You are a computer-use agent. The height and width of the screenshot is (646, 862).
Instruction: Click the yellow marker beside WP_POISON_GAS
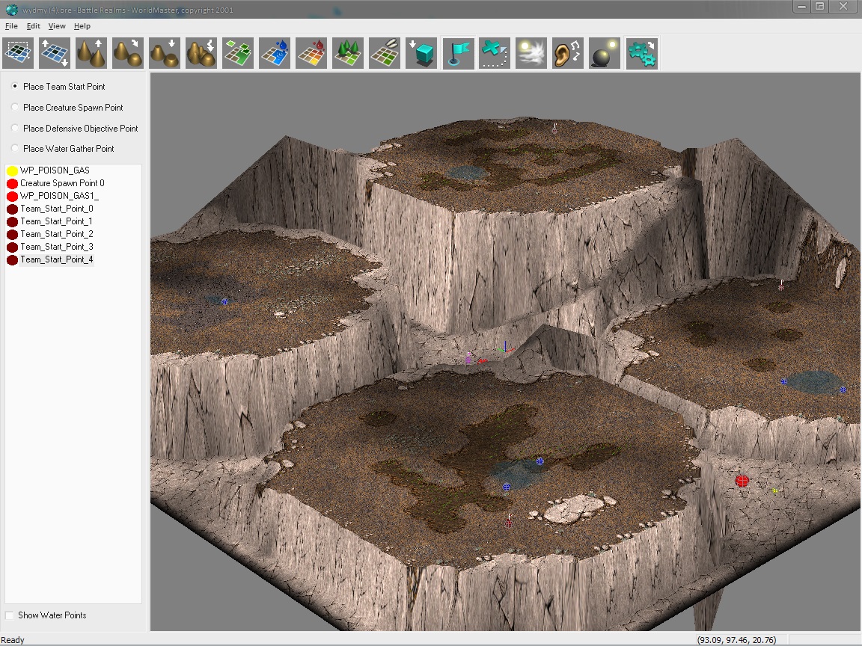tap(12, 170)
